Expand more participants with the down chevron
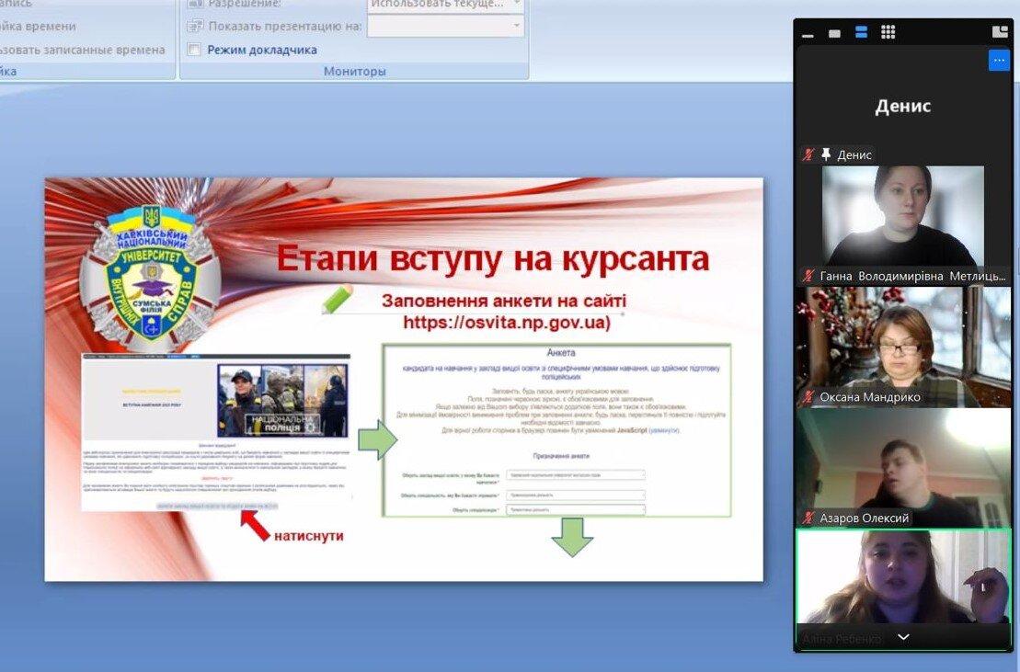 (903, 637)
